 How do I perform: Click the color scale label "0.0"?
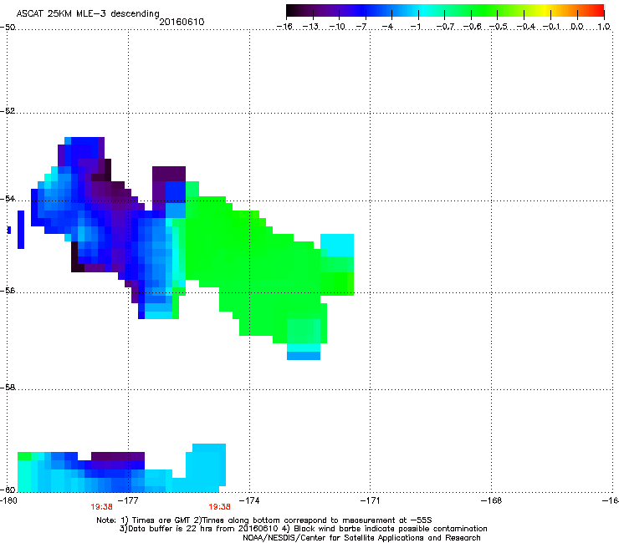coord(577,27)
